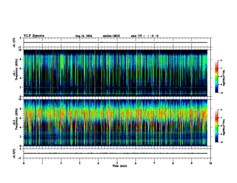The height and width of the screenshot is (183, 237).
Task: Click the Aug. 18, 2026 date label
Action: [x=83, y=36]
